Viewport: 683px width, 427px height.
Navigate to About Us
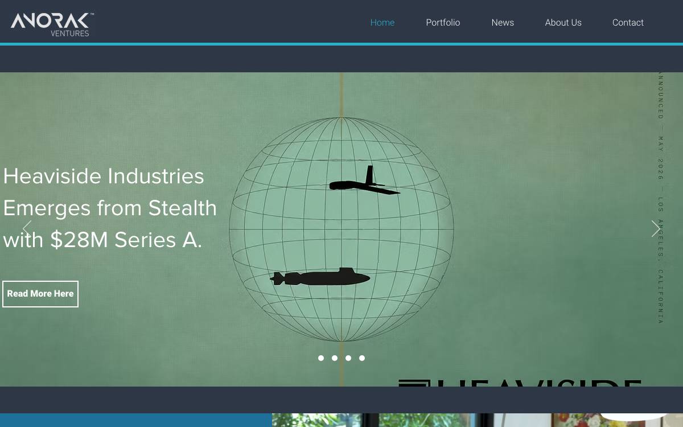563,23
